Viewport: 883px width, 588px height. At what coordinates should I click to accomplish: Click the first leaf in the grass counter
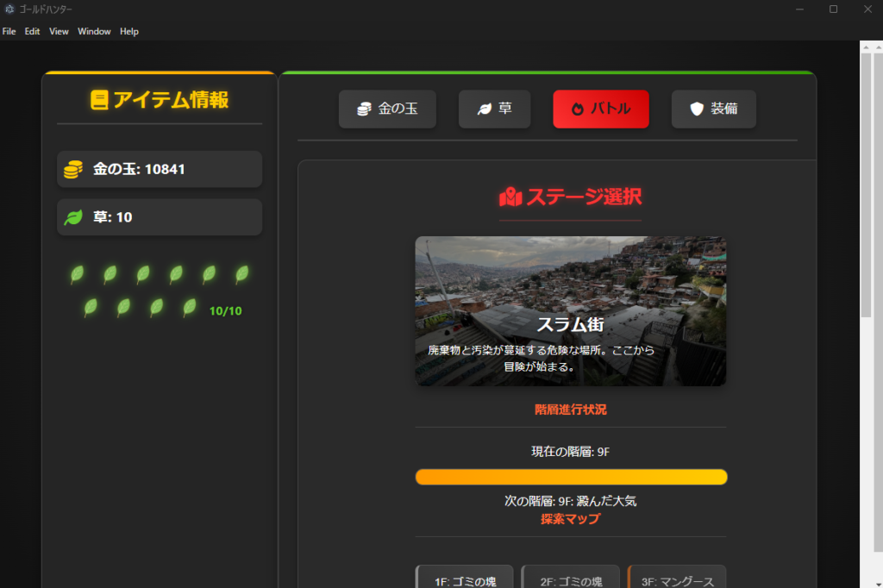[78, 274]
